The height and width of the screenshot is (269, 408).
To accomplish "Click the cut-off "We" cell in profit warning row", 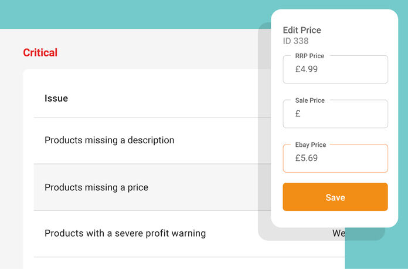I will pyautogui.click(x=338, y=233).
